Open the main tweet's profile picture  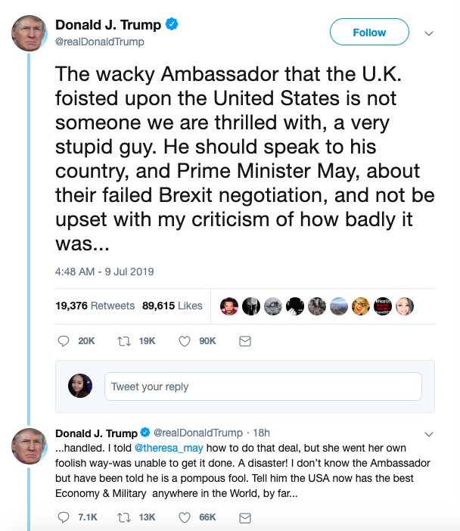tap(30, 33)
